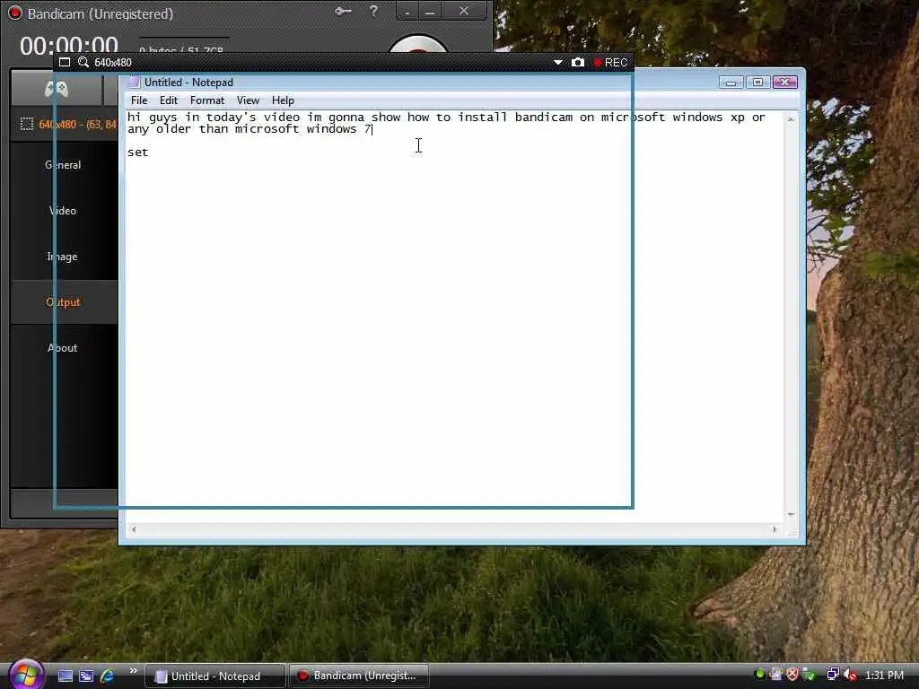The width and height of the screenshot is (919, 689).
Task: Open the Bandicam registration key icon
Action: [x=343, y=11]
